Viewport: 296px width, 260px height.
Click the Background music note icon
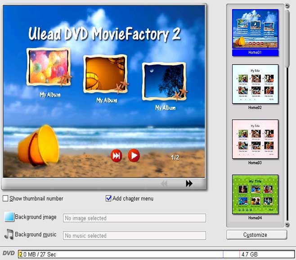(x=9, y=234)
